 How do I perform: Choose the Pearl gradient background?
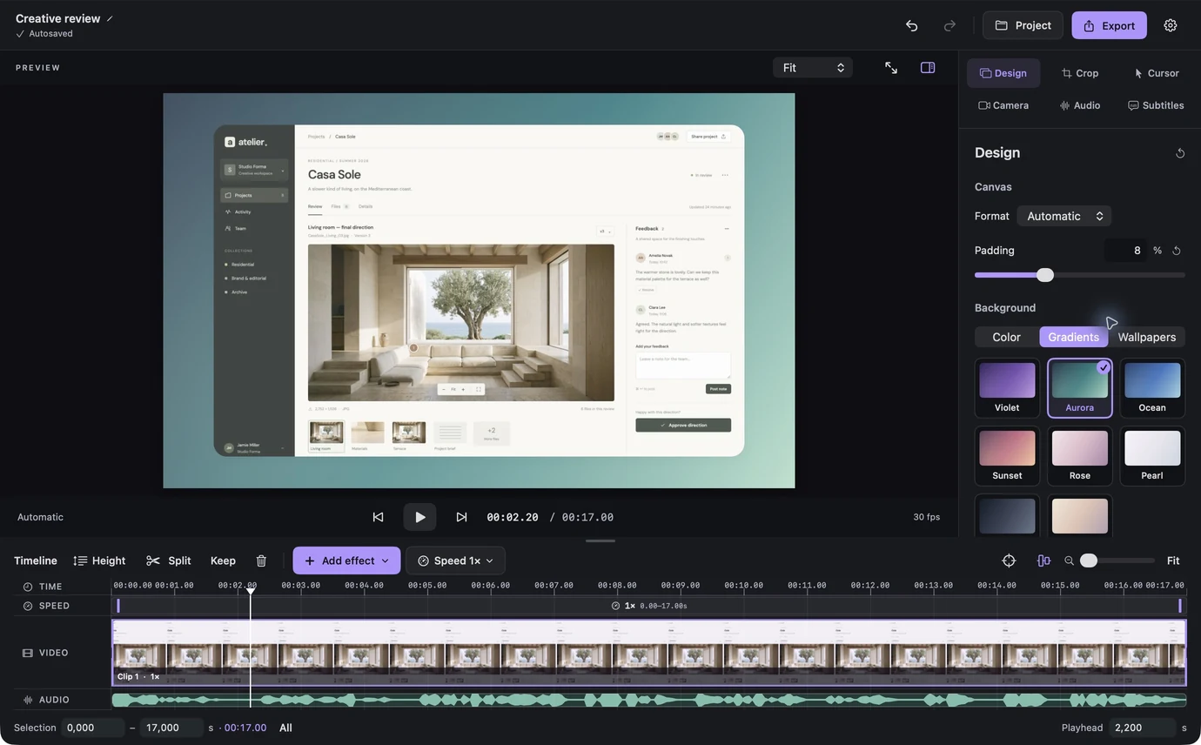click(x=1152, y=456)
